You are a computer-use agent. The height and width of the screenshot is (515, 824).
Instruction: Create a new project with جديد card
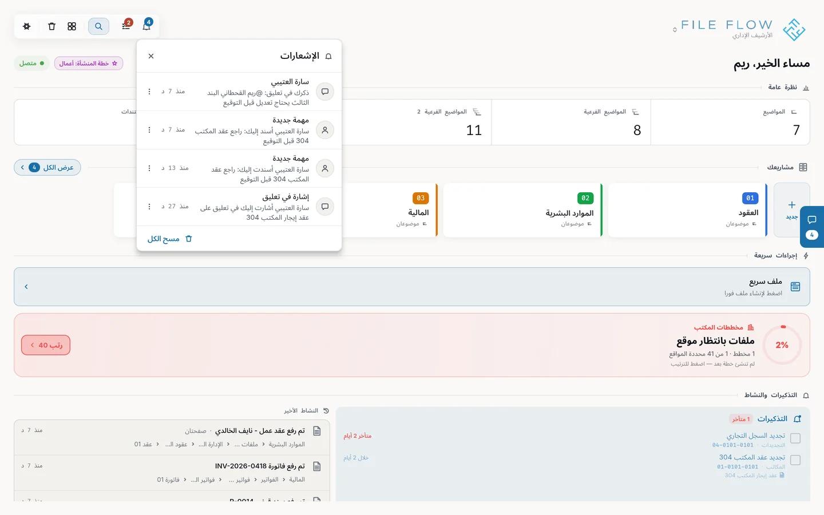point(792,210)
